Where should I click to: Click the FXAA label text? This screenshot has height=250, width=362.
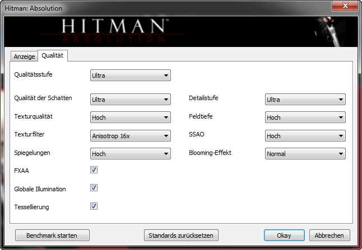pos(21,171)
